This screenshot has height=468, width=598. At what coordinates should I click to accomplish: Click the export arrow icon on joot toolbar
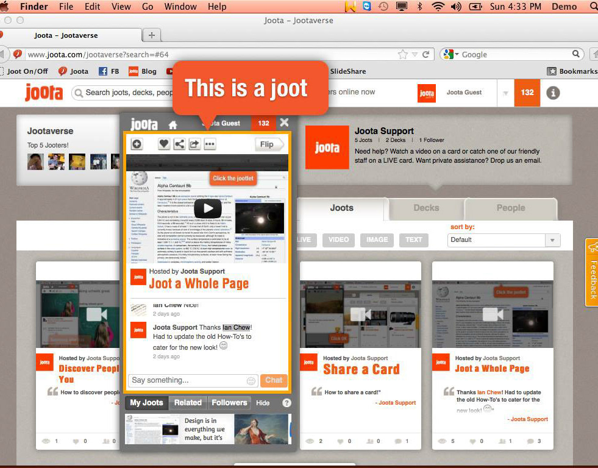(194, 144)
